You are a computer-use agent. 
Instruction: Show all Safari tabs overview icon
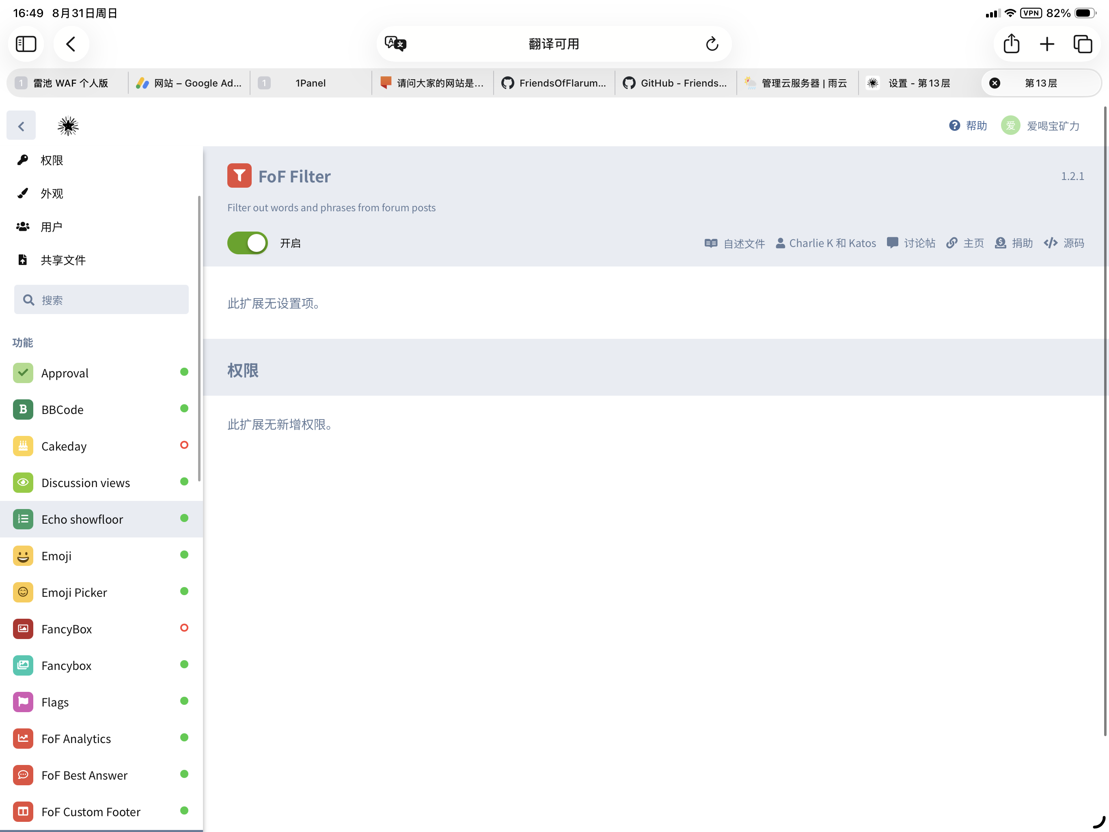(x=1083, y=44)
